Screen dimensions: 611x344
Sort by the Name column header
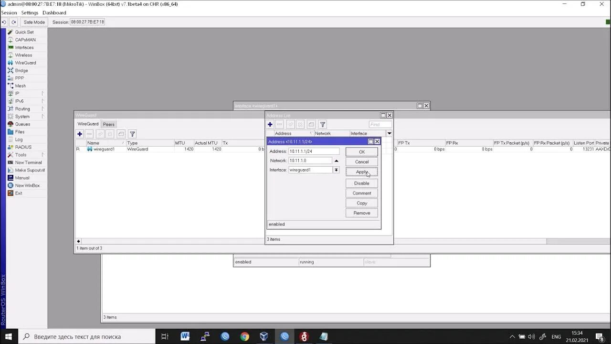tap(106, 143)
